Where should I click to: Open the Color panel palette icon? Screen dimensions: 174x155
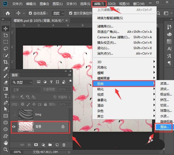click(169, 34)
